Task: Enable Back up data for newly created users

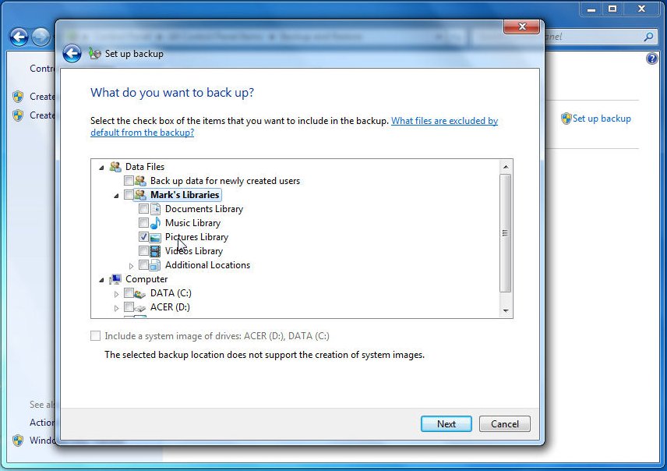Action: point(129,181)
